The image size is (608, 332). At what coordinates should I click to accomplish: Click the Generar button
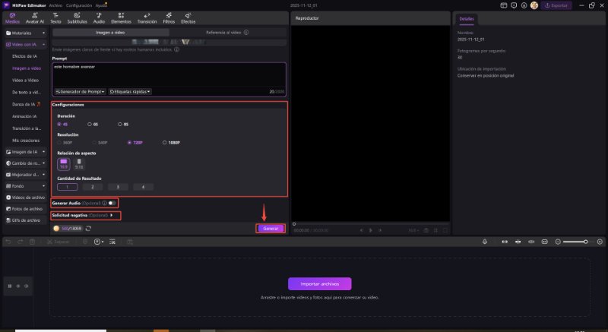271,229
